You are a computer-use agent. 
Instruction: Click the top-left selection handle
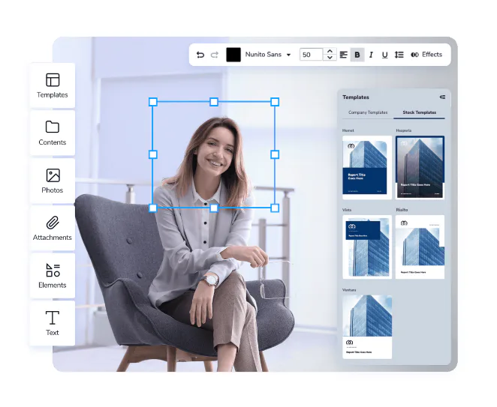[153, 102]
